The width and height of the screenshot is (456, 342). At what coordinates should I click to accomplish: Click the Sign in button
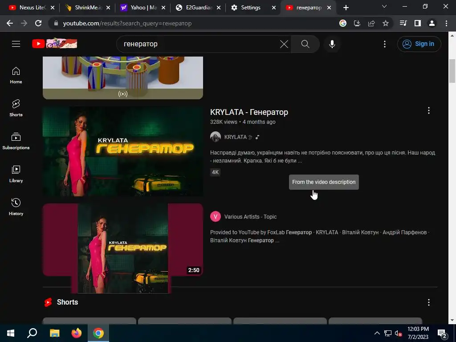(419, 44)
